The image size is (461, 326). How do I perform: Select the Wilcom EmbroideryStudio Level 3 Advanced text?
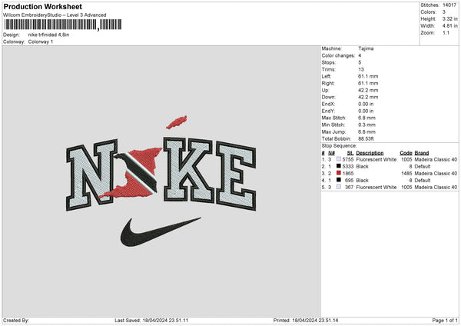55,15
